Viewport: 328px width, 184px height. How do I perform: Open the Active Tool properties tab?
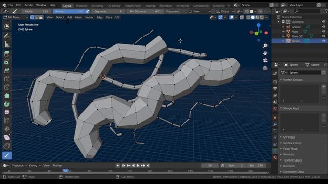[275, 74]
